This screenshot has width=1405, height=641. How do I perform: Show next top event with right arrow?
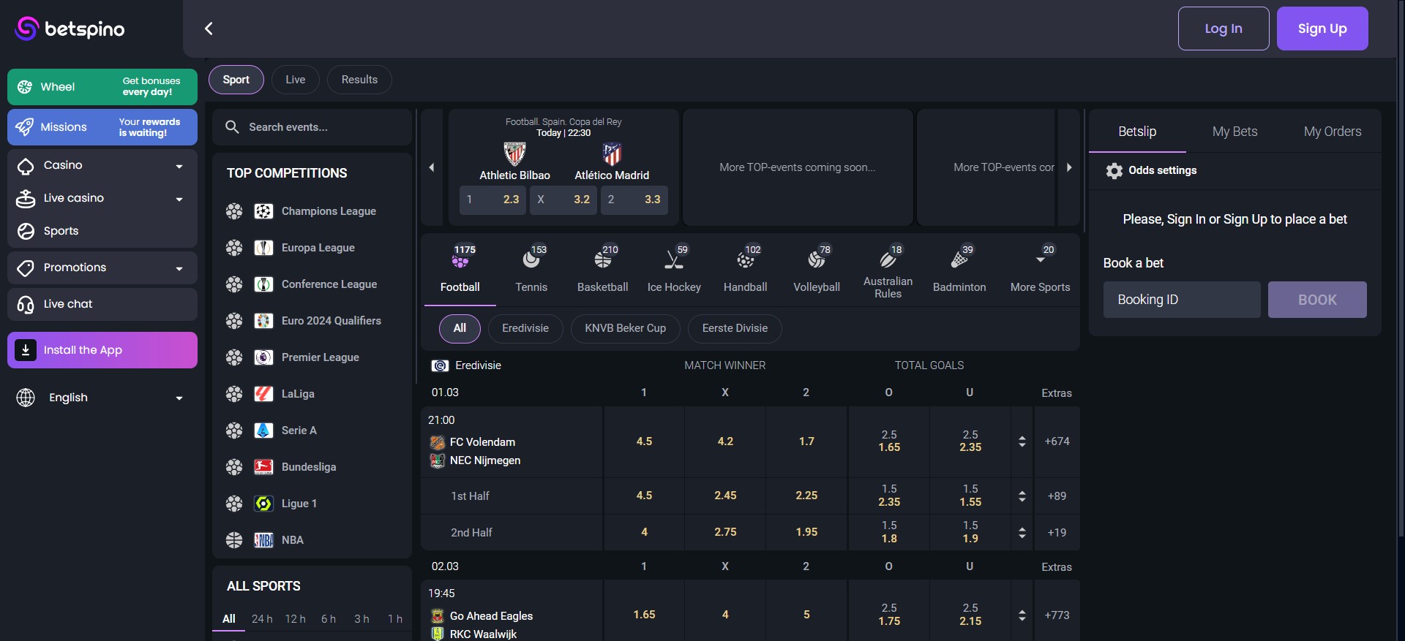coord(1069,167)
